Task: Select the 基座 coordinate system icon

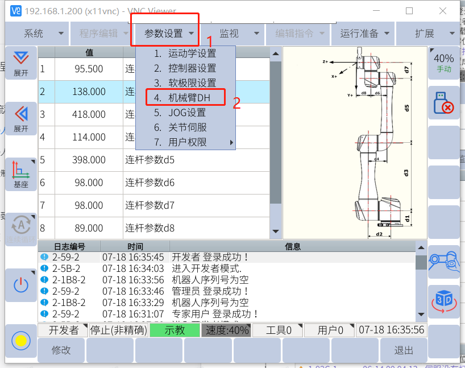Action: (21, 173)
